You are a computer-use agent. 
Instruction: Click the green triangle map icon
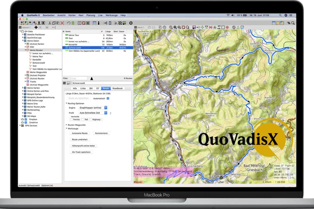click(x=238, y=28)
